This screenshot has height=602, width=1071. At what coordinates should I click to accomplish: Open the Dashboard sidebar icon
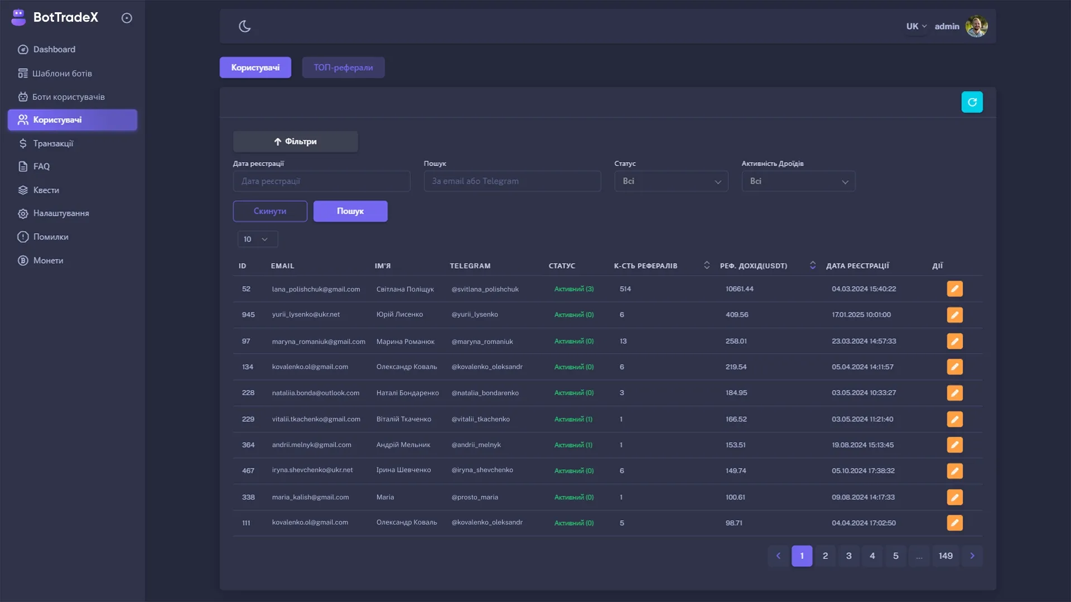pos(22,49)
